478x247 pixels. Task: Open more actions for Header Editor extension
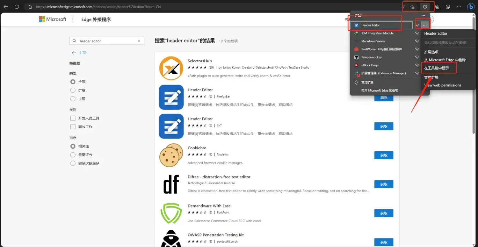pos(425,25)
